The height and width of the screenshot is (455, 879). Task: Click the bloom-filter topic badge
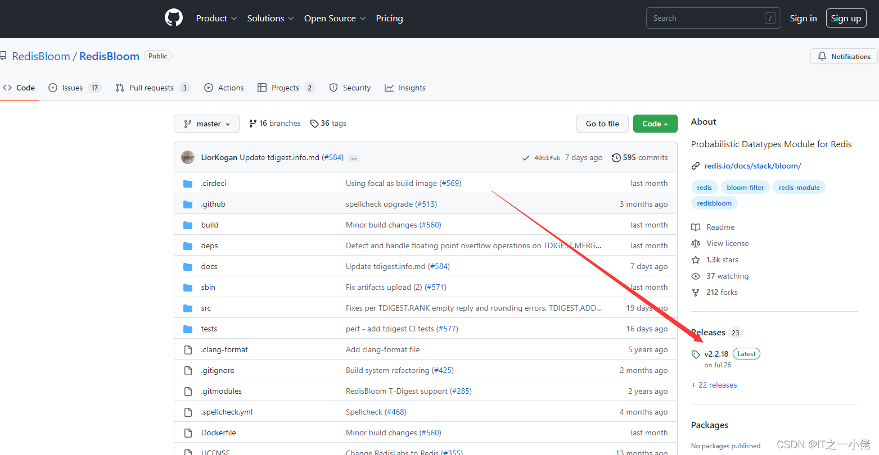tap(745, 187)
